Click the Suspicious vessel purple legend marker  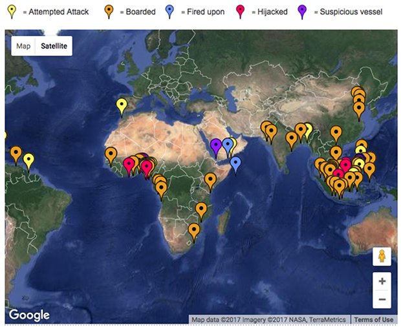(x=302, y=12)
